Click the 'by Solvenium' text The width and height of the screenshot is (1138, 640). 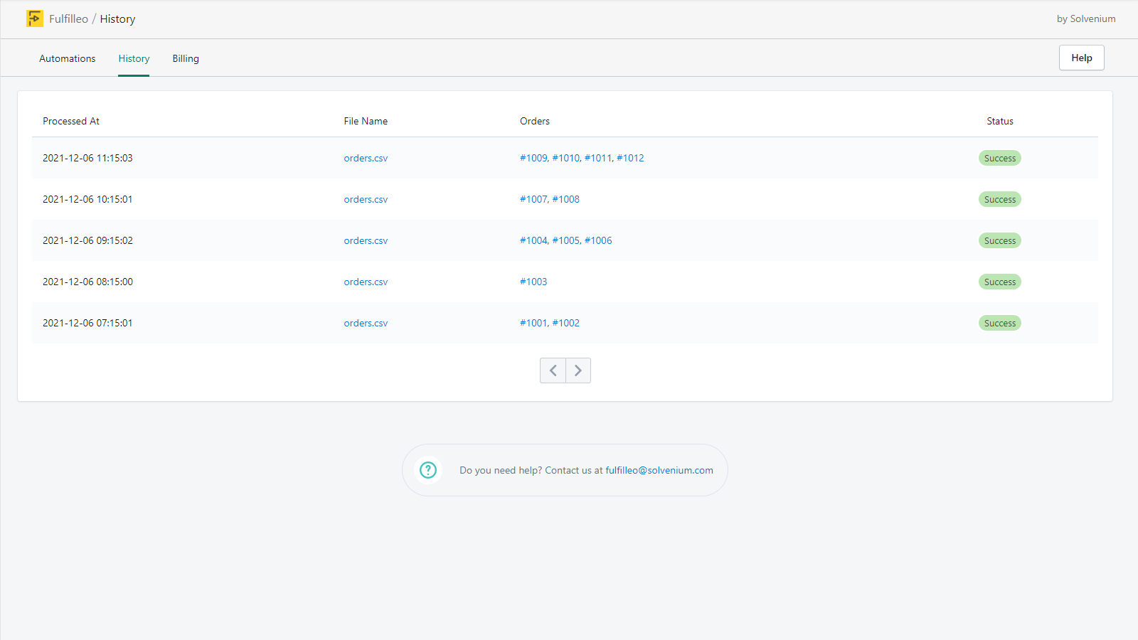coord(1086,18)
